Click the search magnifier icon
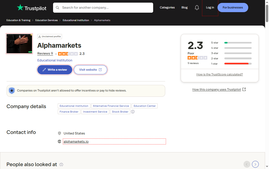Image resolution: width=269 pixels, height=169 pixels. (x=58, y=8)
